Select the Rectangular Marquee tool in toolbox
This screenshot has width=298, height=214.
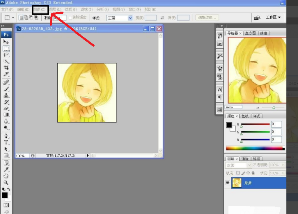pyautogui.click(x=6, y=49)
